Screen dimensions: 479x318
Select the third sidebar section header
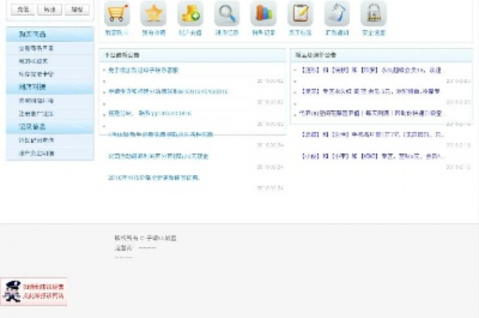tap(50, 127)
